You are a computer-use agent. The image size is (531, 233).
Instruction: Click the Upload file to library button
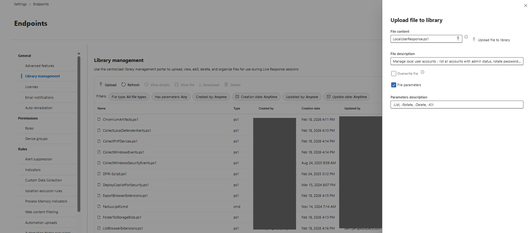(491, 40)
